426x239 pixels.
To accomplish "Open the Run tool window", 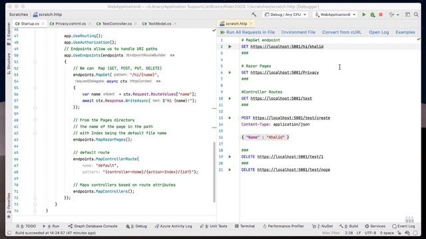I will [x=51, y=226].
